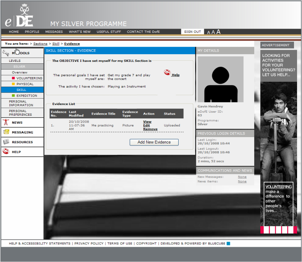Viewport: 302px width, 262px height.
Task: Select the smallest text size A
Action: (x=208, y=32)
